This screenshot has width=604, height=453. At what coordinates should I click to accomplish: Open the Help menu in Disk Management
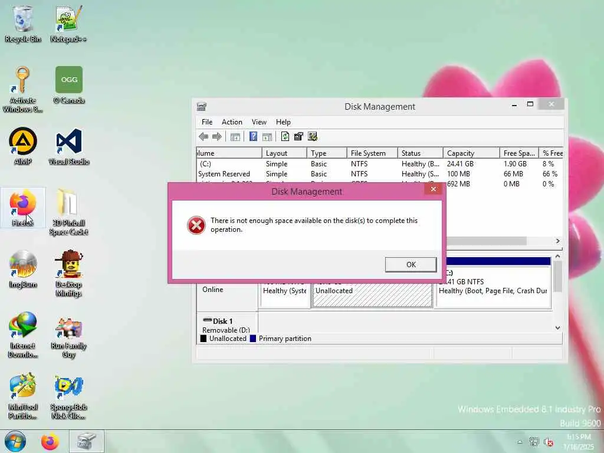pyautogui.click(x=283, y=122)
